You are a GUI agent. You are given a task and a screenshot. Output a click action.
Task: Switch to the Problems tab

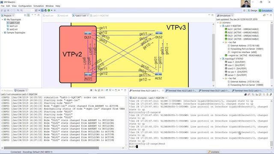click(7, 90)
